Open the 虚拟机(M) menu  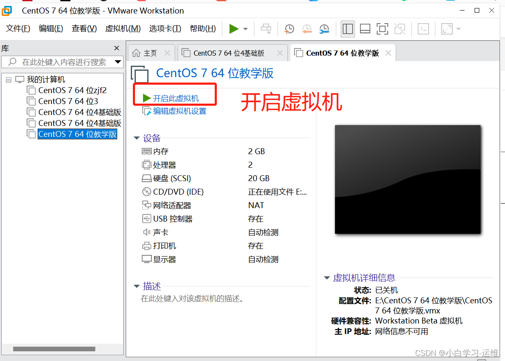tap(123, 29)
